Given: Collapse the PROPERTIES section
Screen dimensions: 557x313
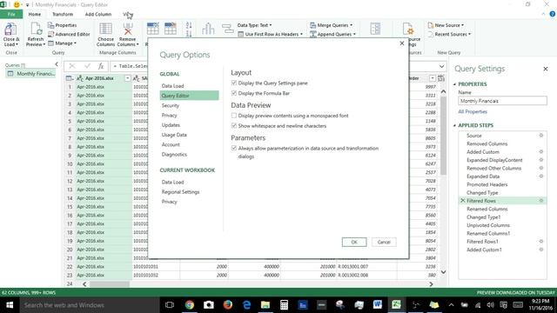Looking at the screenshot, I should coord(454,84).
